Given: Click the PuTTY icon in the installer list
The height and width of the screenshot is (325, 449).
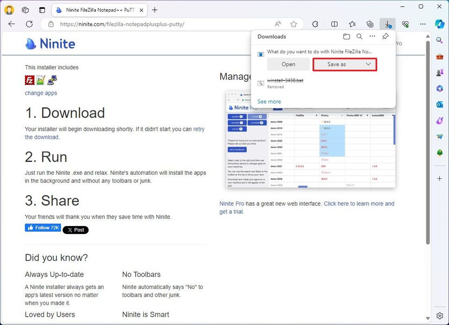Looking at the screenshot, I should pos(52,80).
